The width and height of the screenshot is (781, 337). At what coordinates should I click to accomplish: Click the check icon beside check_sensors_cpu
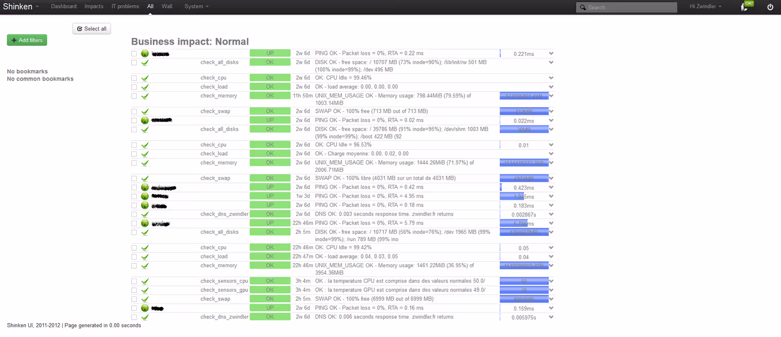point(145,281)
